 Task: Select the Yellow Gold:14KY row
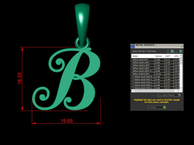156,65
